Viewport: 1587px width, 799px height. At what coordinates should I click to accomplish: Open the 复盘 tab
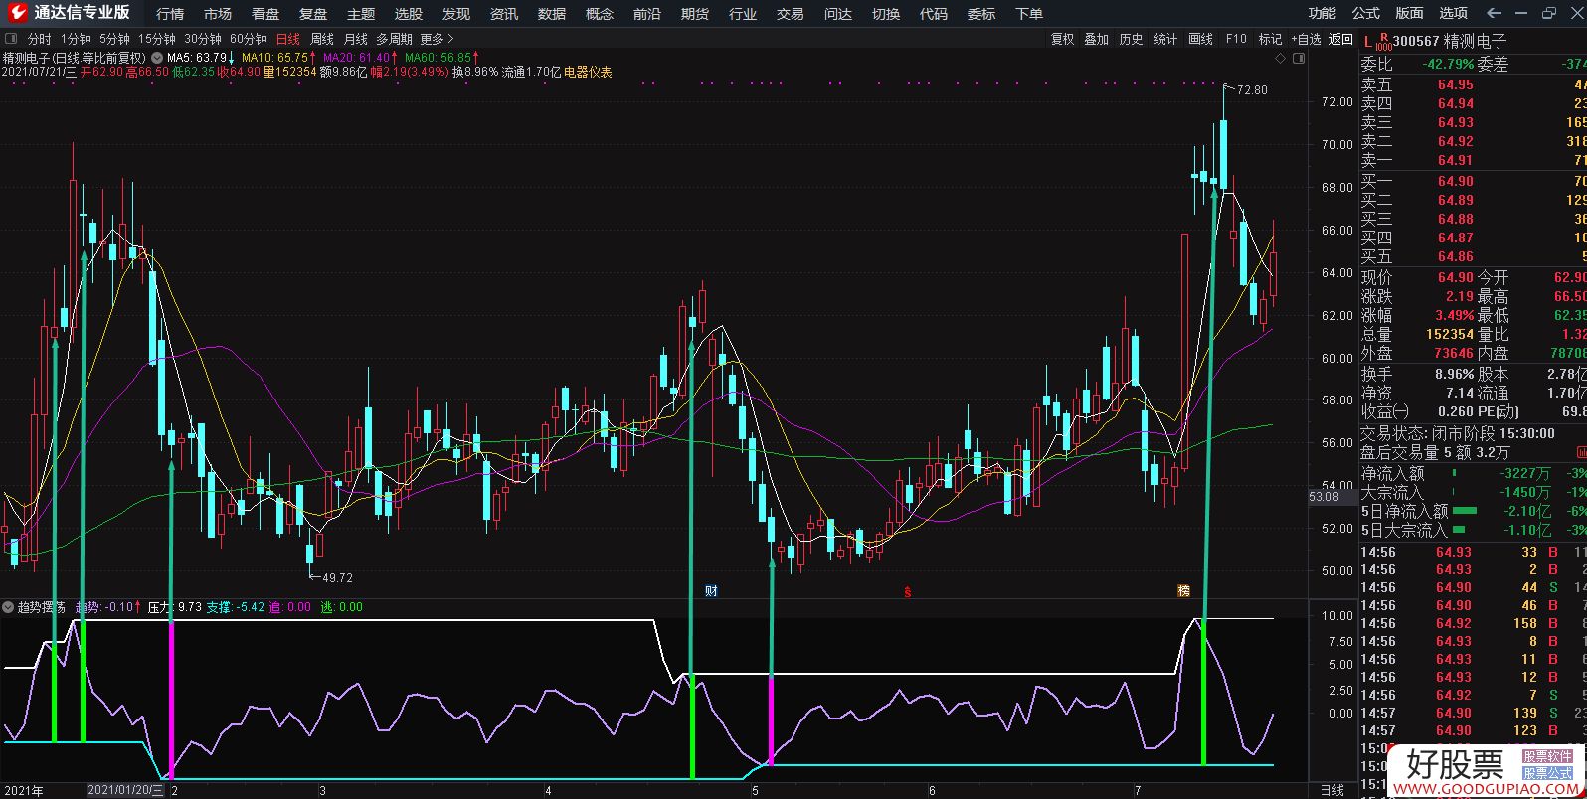point(313,14)
